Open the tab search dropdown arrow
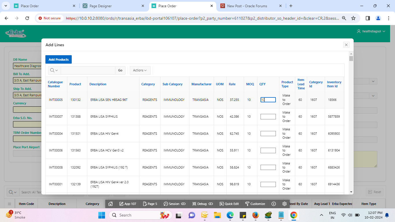 (x=5, y=6)
